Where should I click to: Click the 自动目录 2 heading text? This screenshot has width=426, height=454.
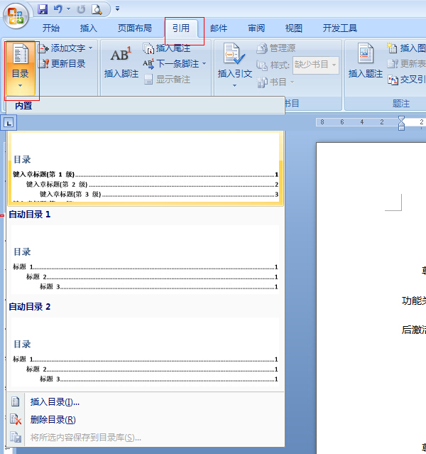(x=30, y=307)
